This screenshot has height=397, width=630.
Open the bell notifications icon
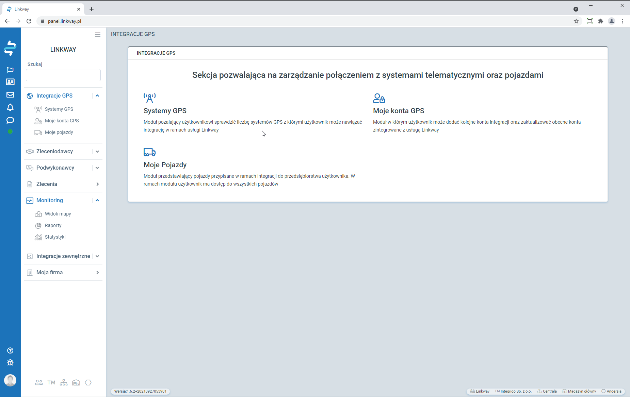[x=10, y=107]
